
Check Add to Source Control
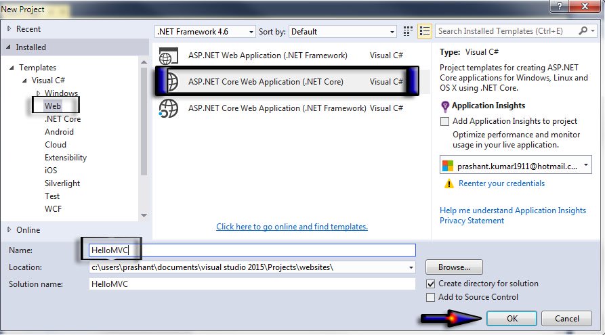click(x=430, y=298)
